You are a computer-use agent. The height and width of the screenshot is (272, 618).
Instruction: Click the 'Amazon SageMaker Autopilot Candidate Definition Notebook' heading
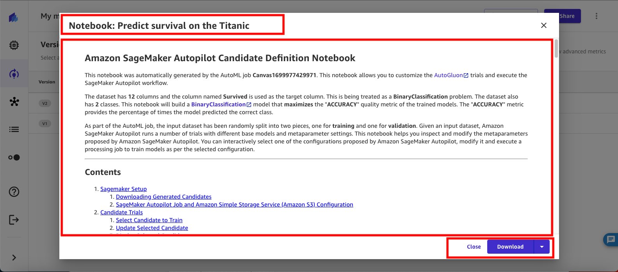pos(220,58)
